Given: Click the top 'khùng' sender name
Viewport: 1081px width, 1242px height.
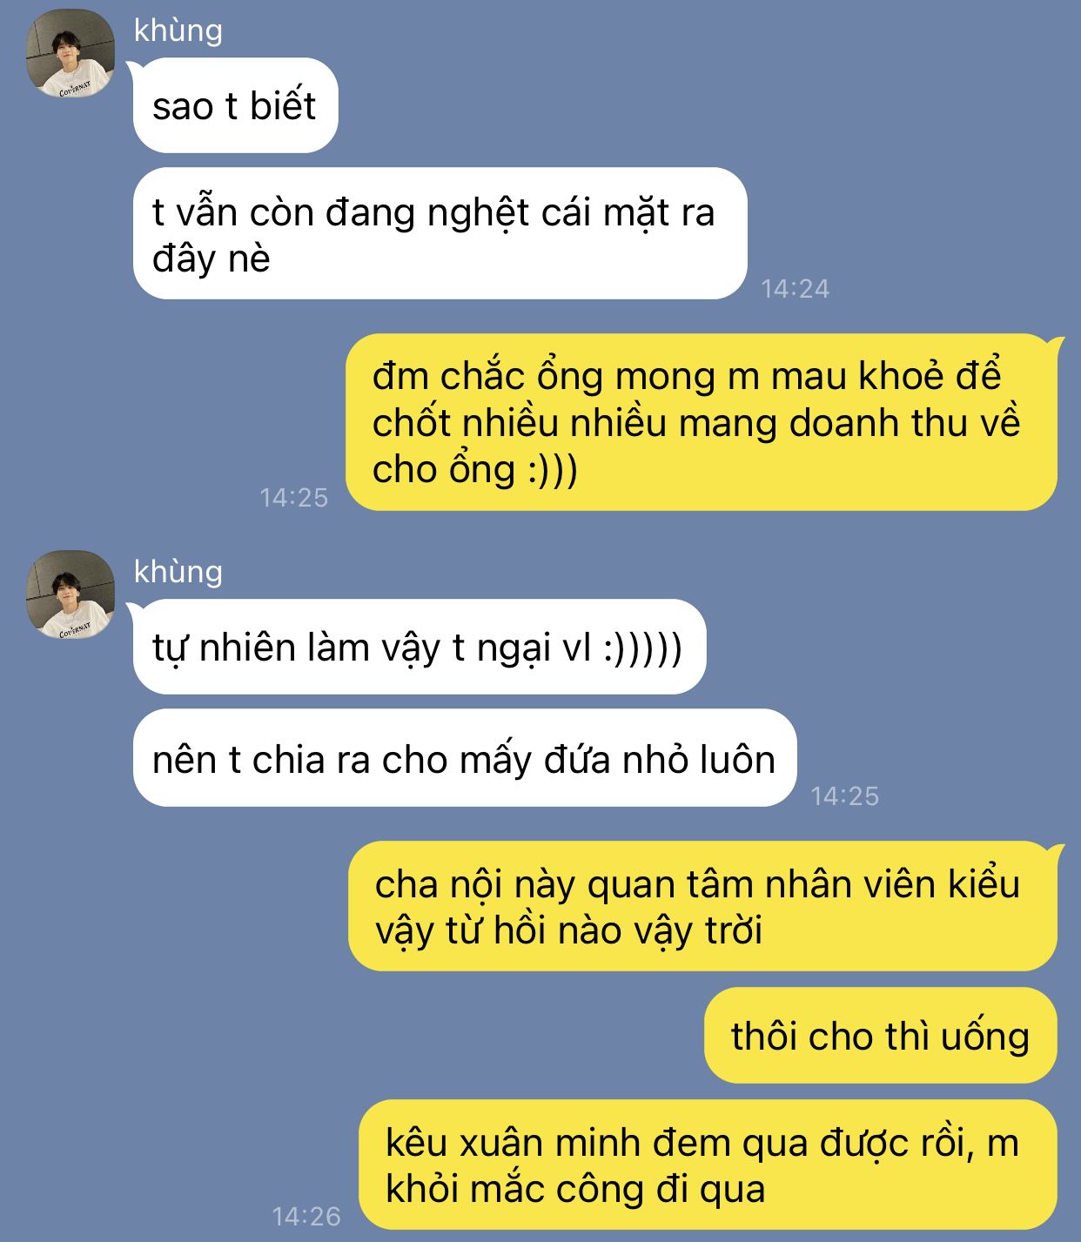Looking at the screenshot, I should (x=178, y=30).
